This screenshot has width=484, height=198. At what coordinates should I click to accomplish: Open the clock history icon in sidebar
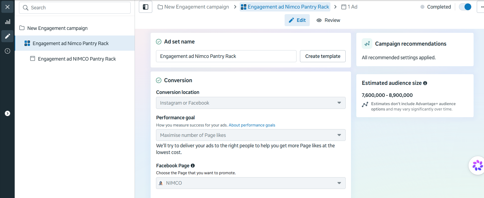(7, 51)
